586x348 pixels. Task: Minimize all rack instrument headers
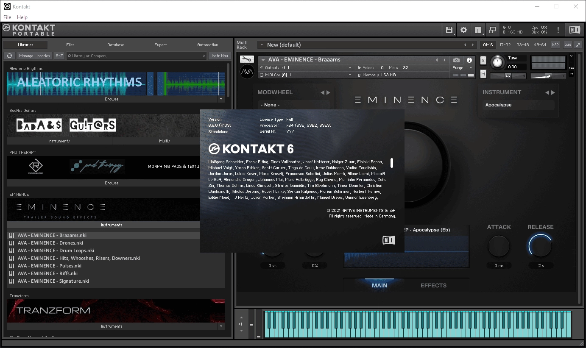click(x=578, y=45)
